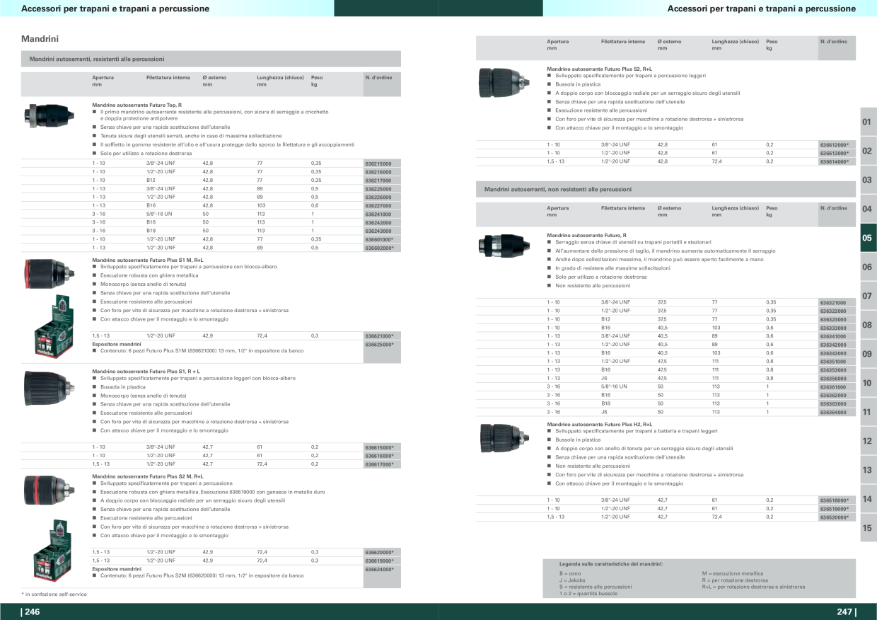Screen dimensions: 877x620
Task: Open chapter tab 10
Action: [868, 383]
